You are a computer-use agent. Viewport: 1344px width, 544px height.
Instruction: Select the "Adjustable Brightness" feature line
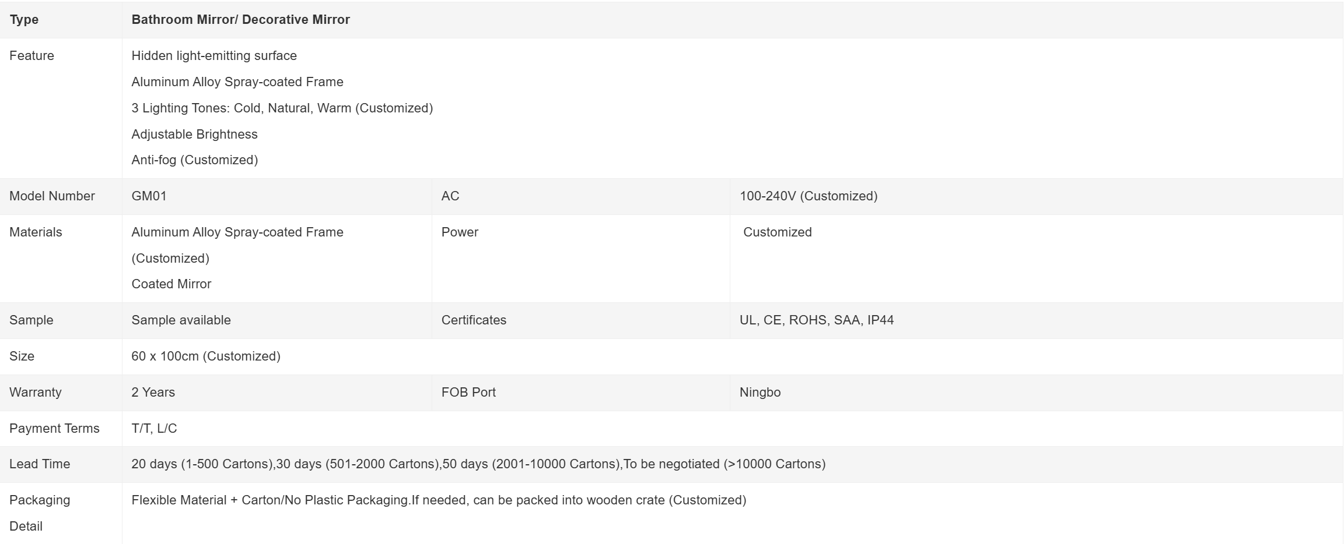pyautogui.click(x=194, y=135)
